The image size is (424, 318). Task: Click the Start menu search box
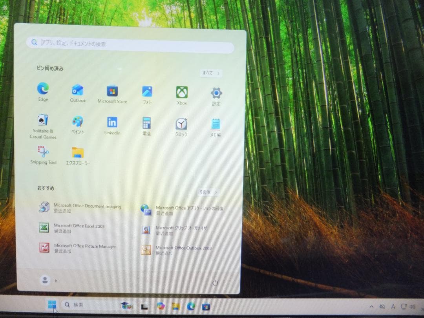click(x=130, y=44)
